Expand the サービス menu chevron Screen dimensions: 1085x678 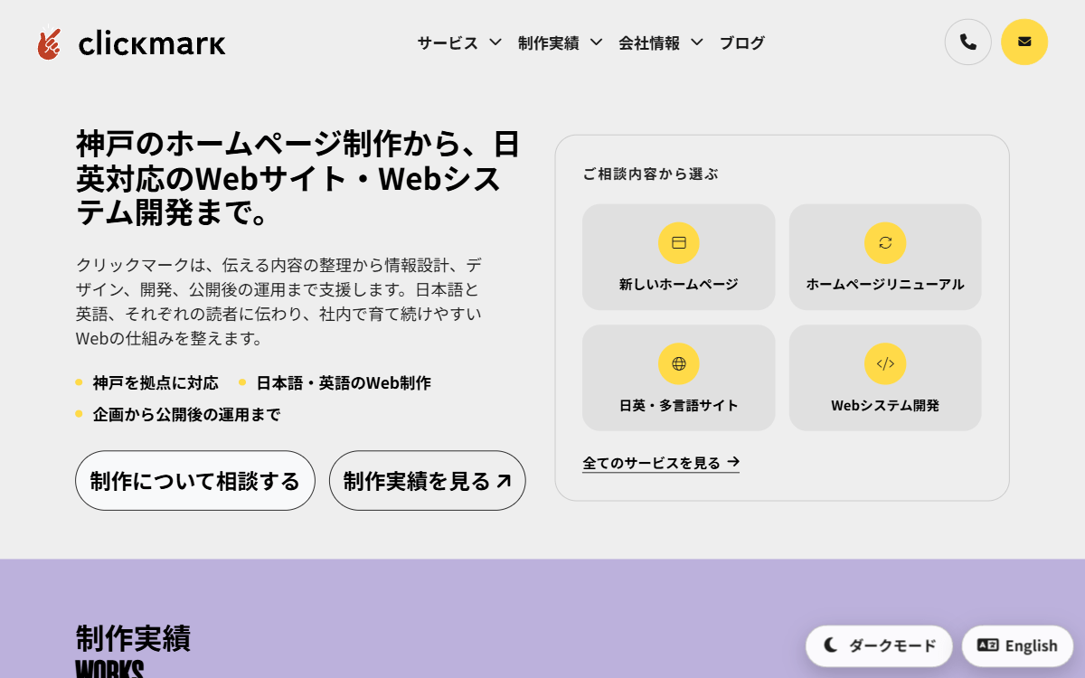click(x=495, y=42)
